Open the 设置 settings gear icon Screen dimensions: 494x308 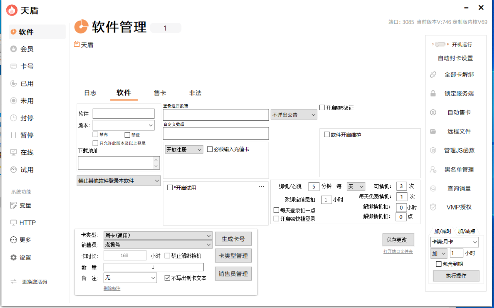pos(13,257)
